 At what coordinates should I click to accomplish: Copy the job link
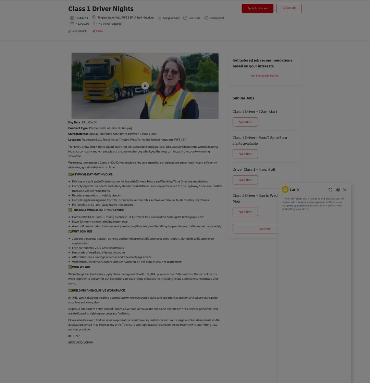pyautogui.click(x=77, y=31)
